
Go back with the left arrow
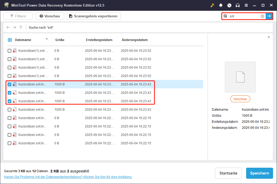click(8, 27)
